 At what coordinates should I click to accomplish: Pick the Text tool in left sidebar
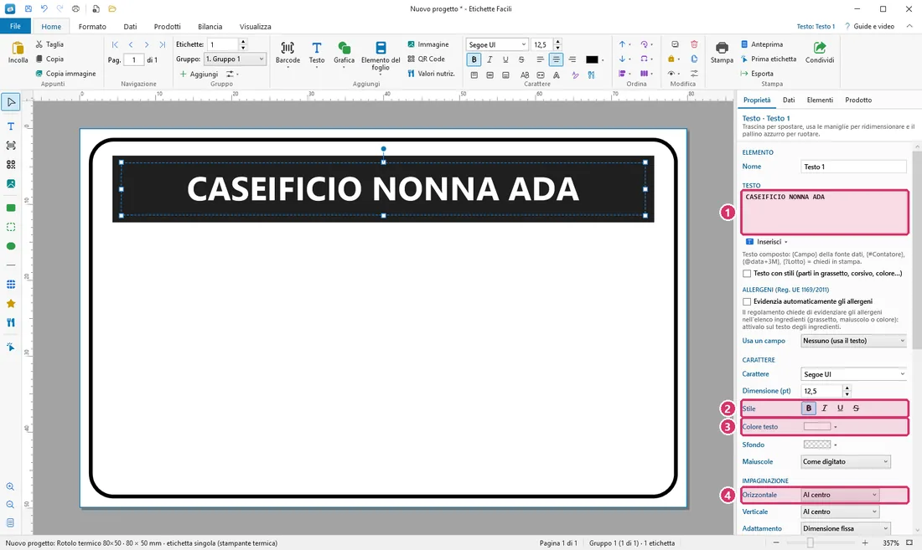tap(11, 126)
